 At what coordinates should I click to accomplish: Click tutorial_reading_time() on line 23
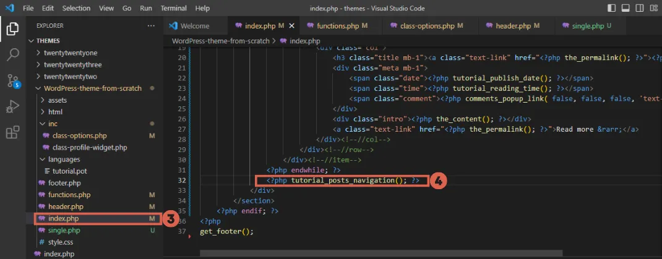click(x=502, y=88)
